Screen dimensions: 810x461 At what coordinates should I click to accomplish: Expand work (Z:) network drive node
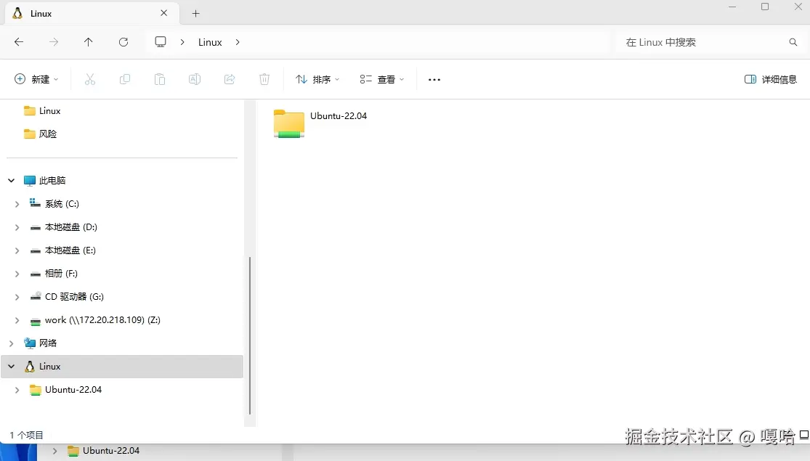click(x=17, y=320)
